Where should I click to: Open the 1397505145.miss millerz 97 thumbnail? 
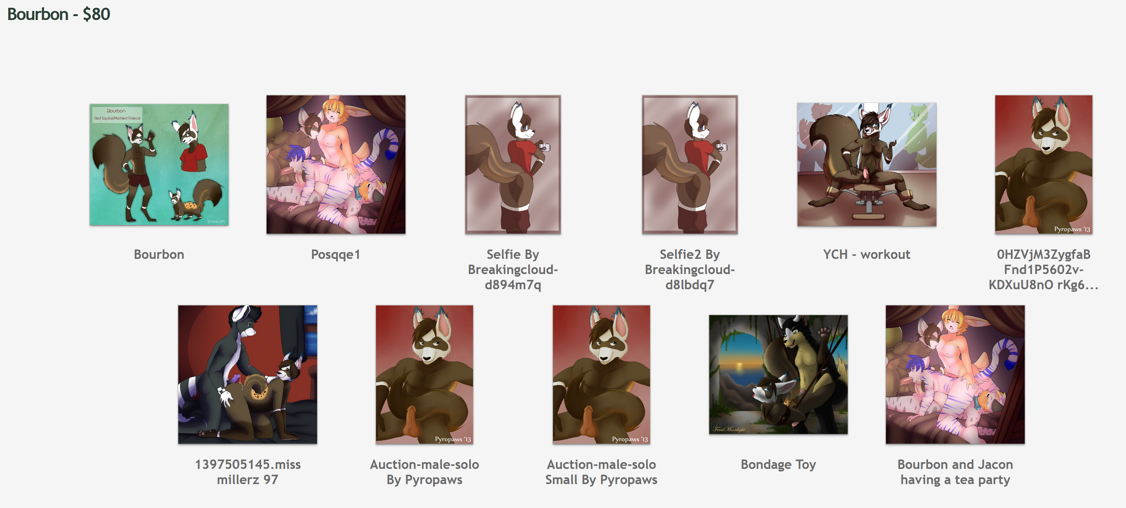[248, 375]
